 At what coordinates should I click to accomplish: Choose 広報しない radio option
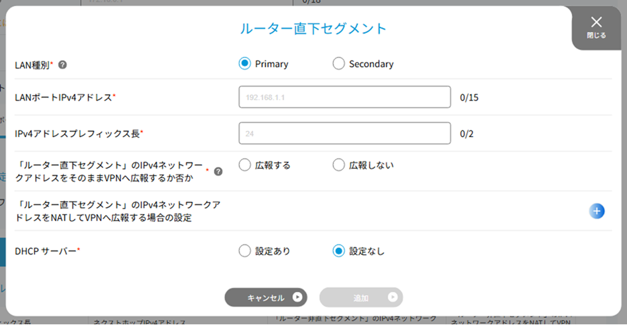click(339, 165)
